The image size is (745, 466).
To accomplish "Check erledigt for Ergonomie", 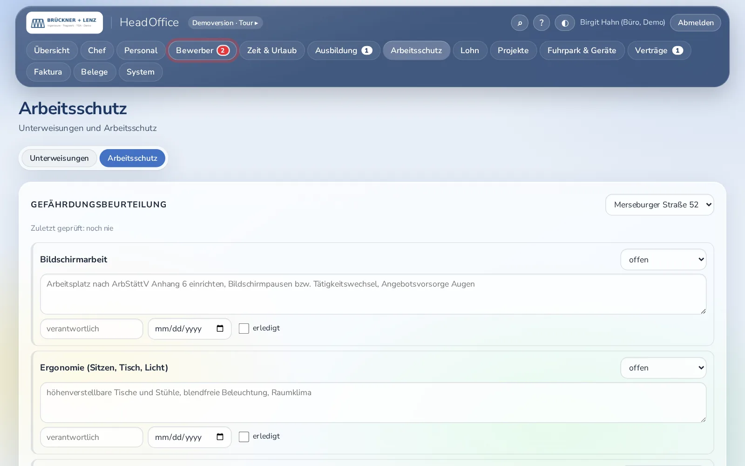I will (244, 437).
